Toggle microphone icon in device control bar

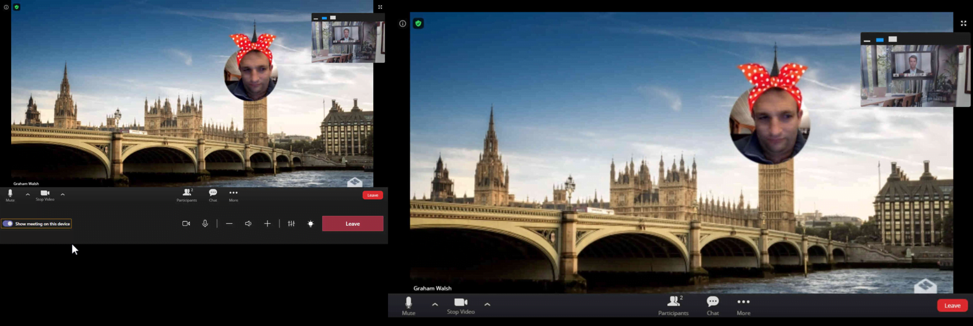(205, 224)
